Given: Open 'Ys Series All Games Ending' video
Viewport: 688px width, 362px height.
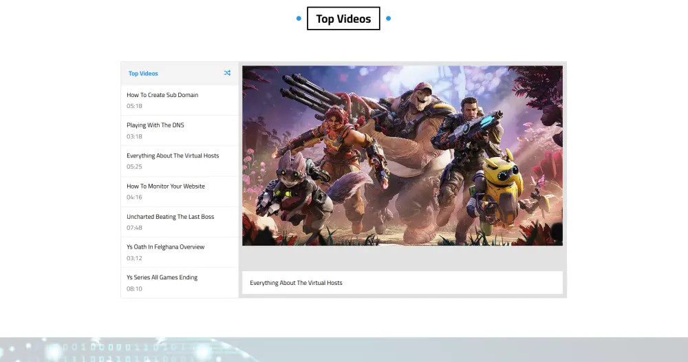Looking at the screenshot, I should 180,283.
